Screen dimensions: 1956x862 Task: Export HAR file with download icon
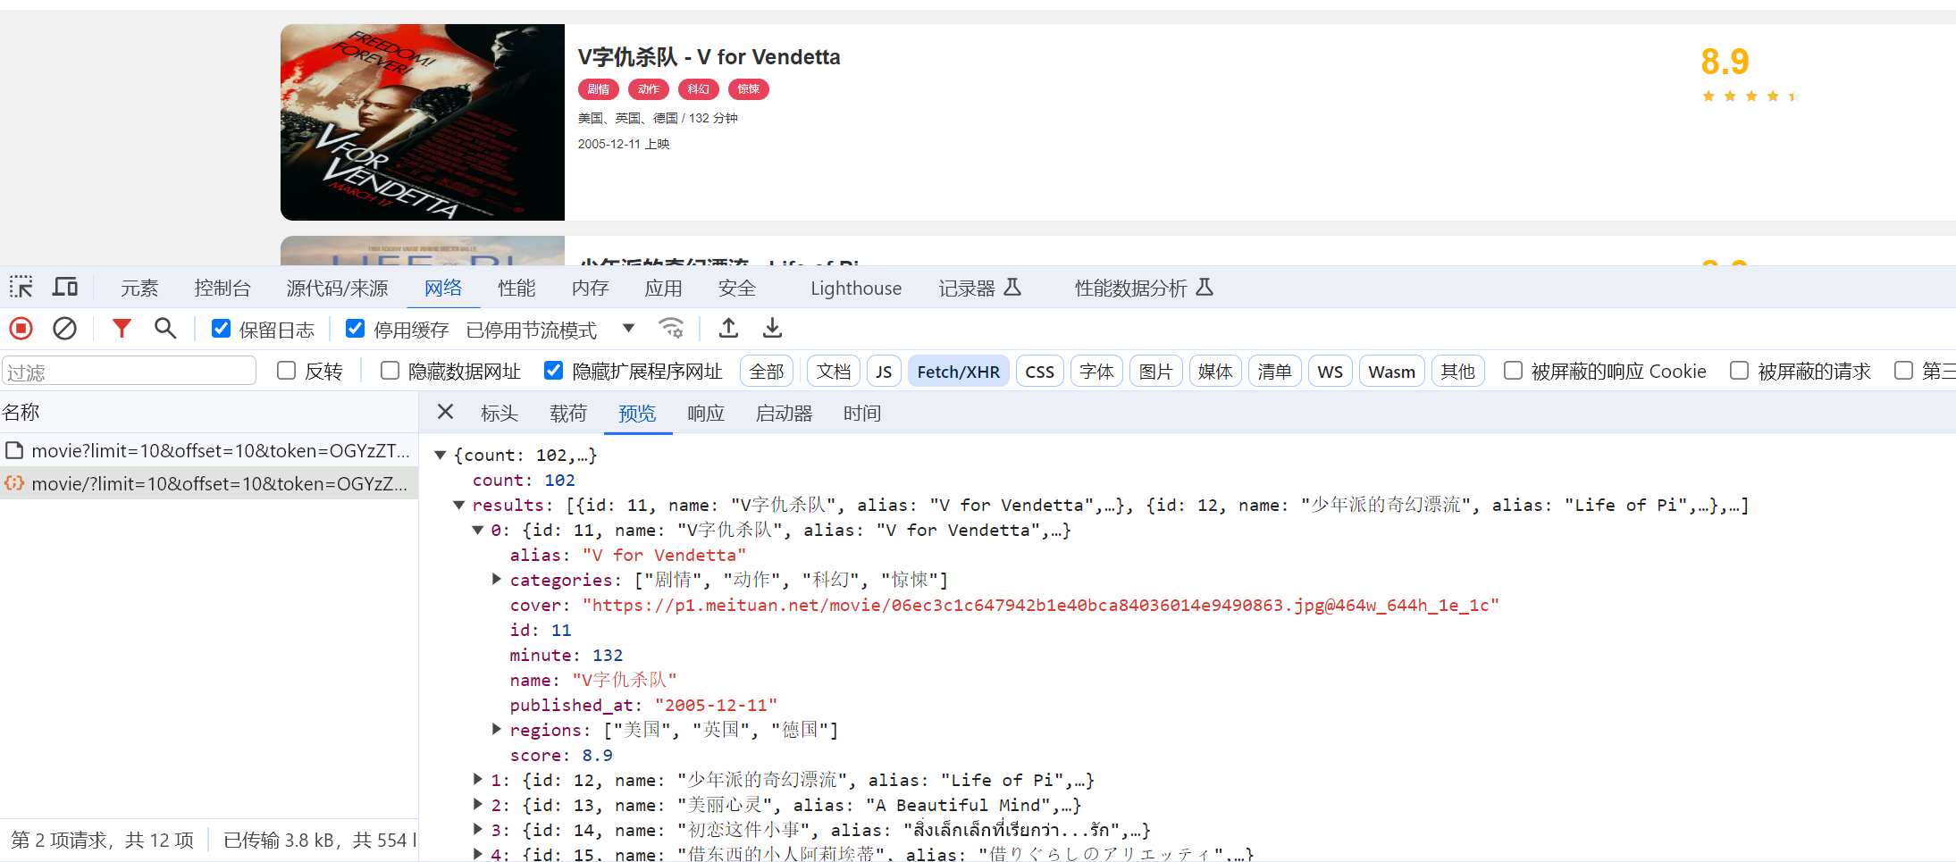(773, 329)
